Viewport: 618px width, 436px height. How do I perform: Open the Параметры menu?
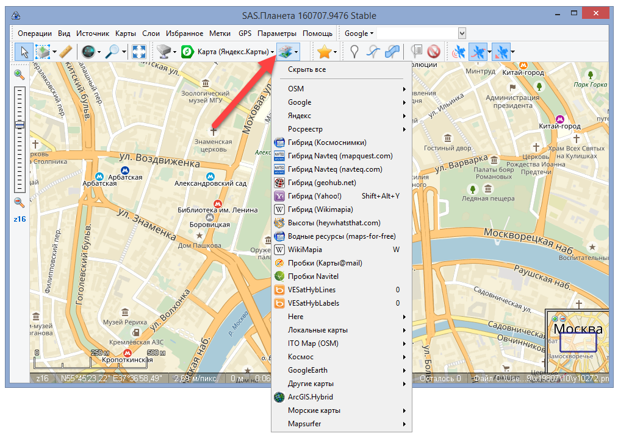276,33
